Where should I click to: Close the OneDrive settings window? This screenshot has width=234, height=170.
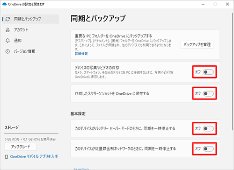[x=227, y=4]
